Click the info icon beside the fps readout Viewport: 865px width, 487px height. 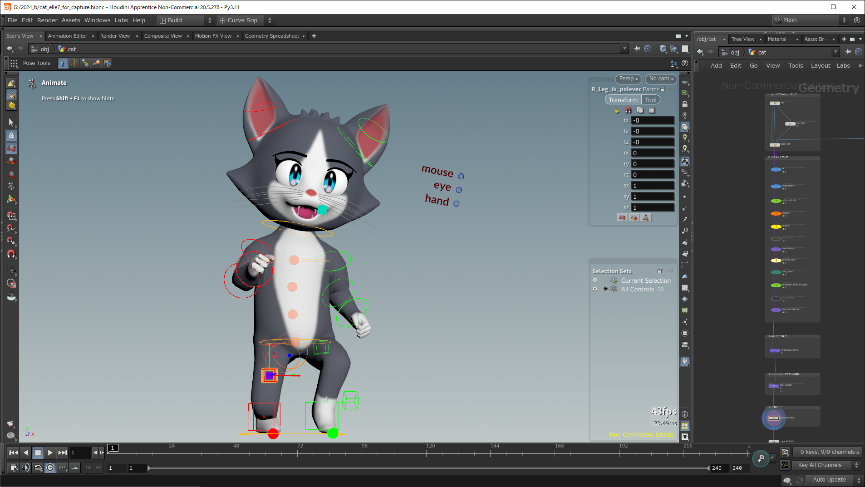(685, 414)
